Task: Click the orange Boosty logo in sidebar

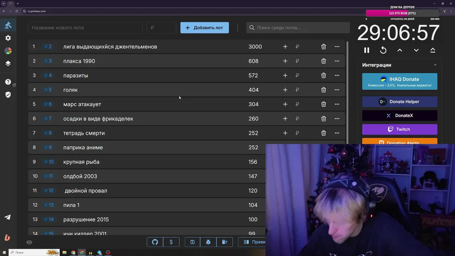Action: point(7,238)
